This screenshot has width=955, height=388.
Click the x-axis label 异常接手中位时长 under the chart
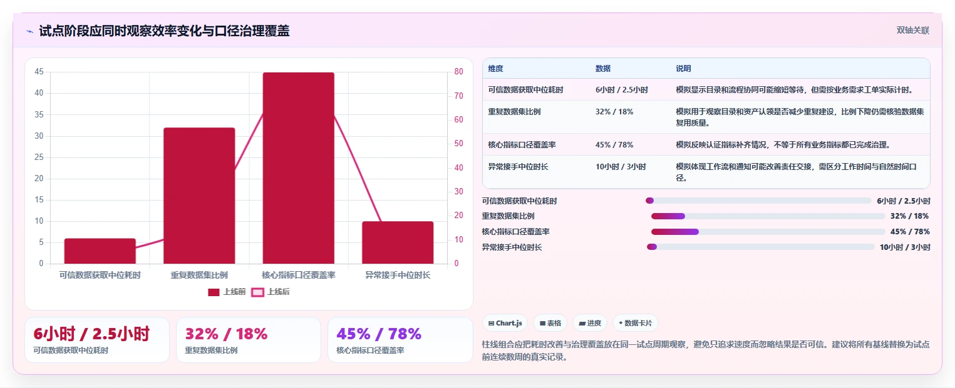tap(398, 275)
